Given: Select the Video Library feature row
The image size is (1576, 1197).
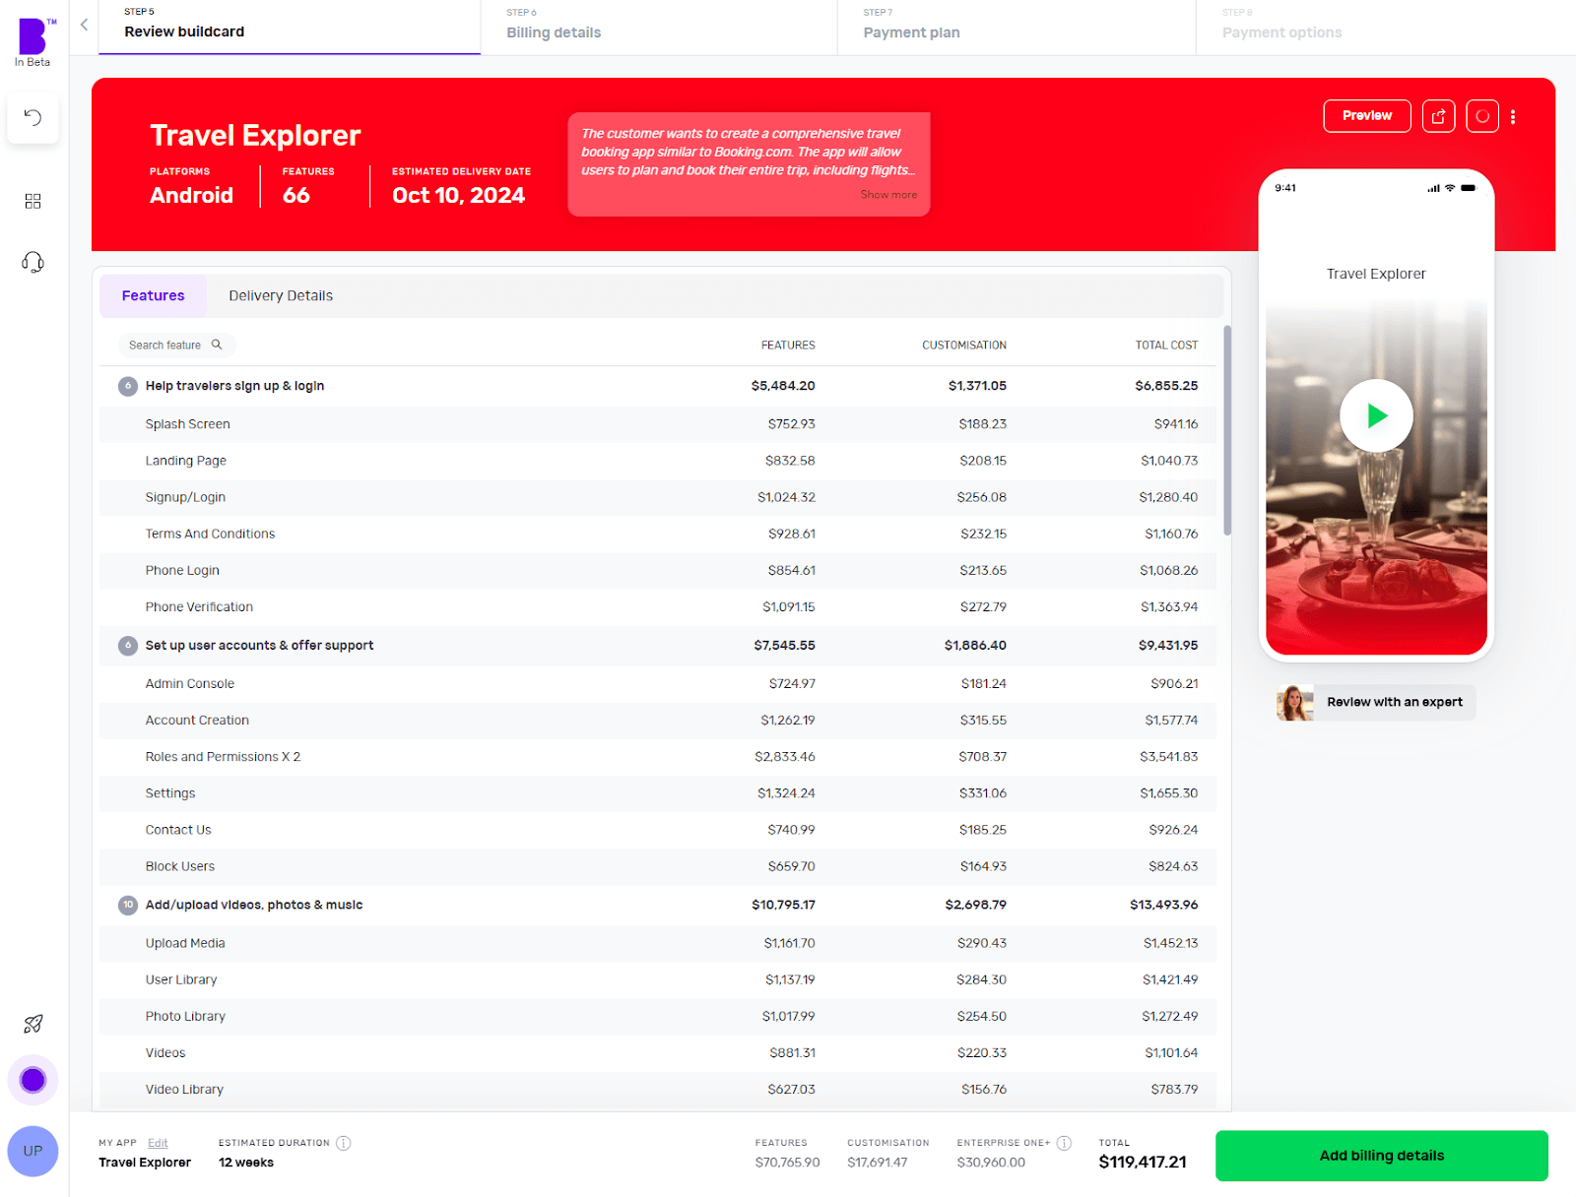Looking at the screenshot, I should [658, 1088].
